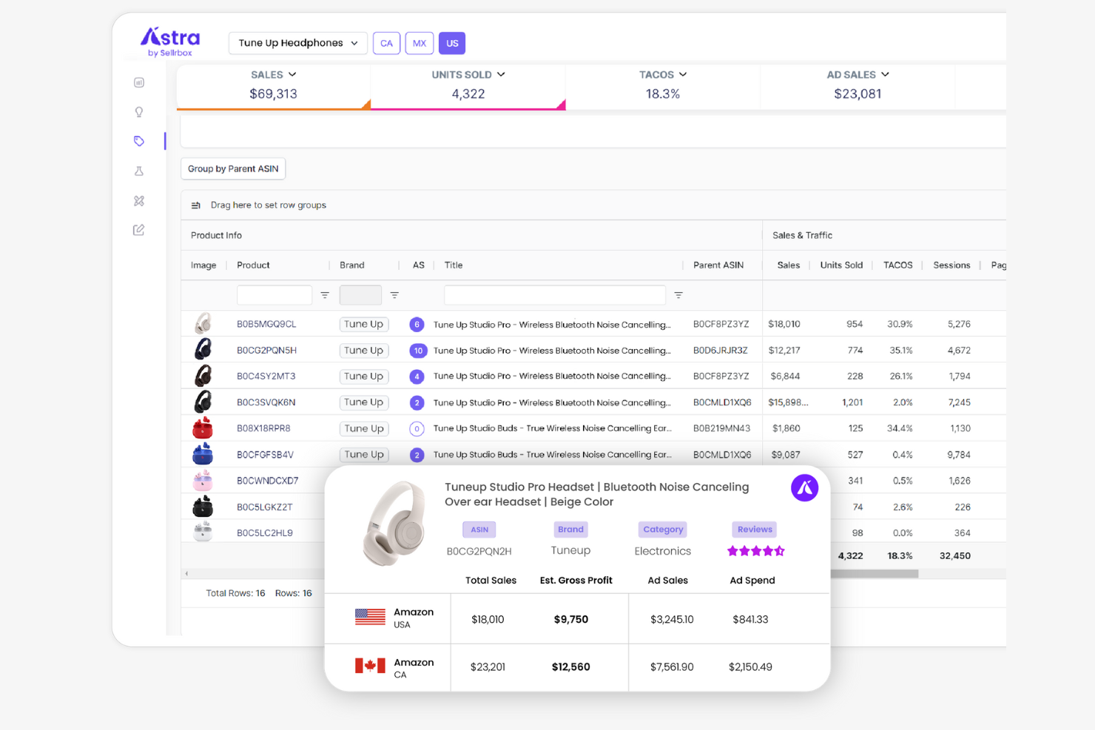This screenshot has height=730, width=1095.
Task: Click the Astra logo icon on product card
Action: pyautogui.click(x=804, y=487)
